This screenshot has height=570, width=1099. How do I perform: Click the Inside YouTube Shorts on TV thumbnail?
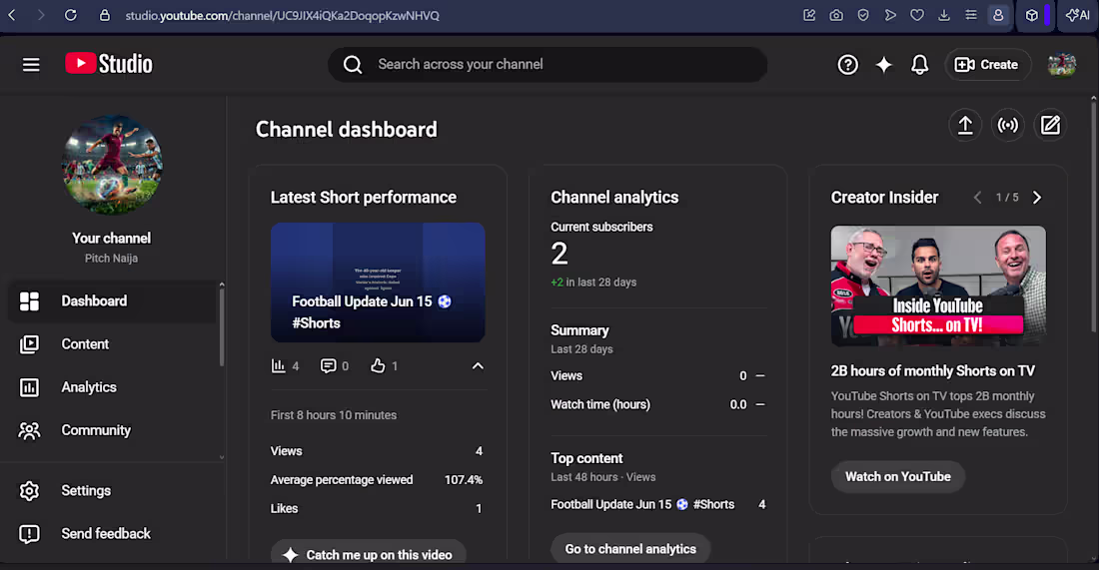[938, 285]
